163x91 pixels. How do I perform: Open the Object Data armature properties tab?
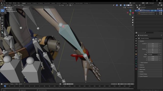tap(136, 61)
